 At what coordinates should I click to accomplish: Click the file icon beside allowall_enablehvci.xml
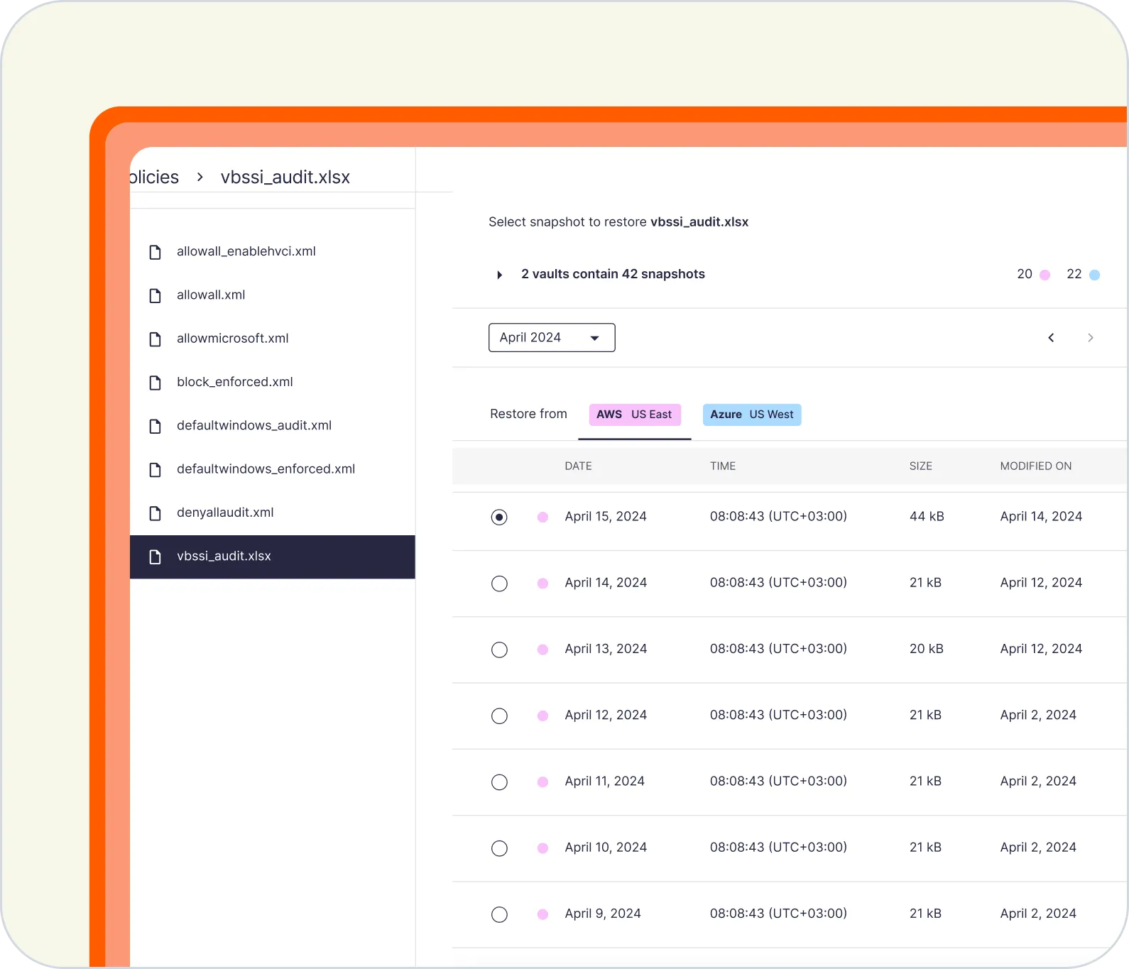click(x=155, y=252)
